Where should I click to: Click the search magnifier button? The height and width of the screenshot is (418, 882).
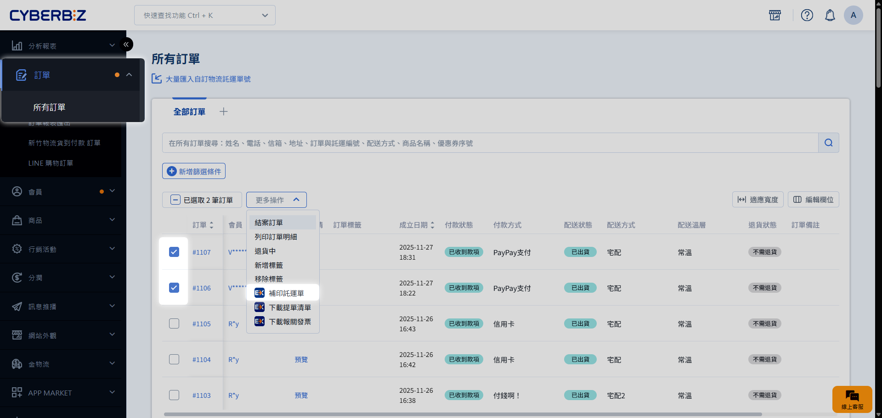click(828, 143)
